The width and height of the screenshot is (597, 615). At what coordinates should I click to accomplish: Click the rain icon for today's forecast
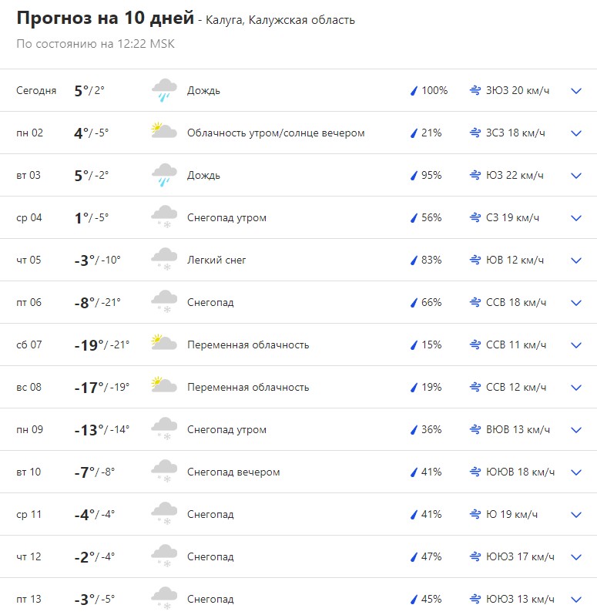tap(164, 91)
